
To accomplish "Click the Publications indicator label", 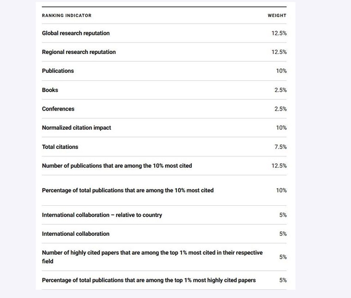I will (x=58, y=71).
